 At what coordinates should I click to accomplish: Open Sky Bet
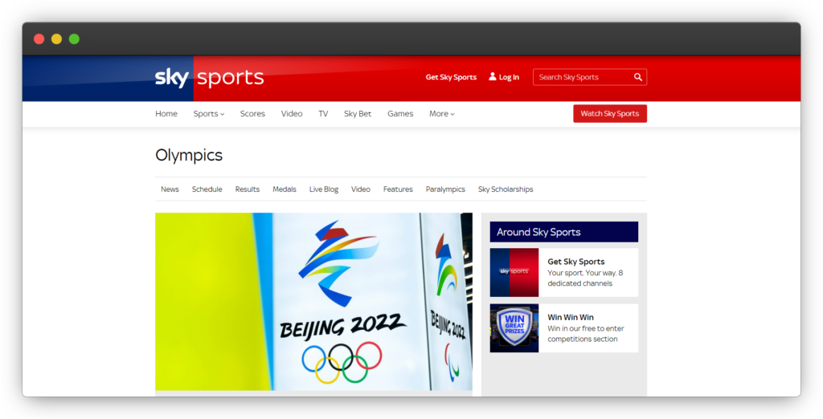click(x=358, y=114)
